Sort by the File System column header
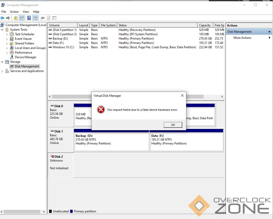Image resolution: width=273 pixels, height=219 pixels. [108, 25]
